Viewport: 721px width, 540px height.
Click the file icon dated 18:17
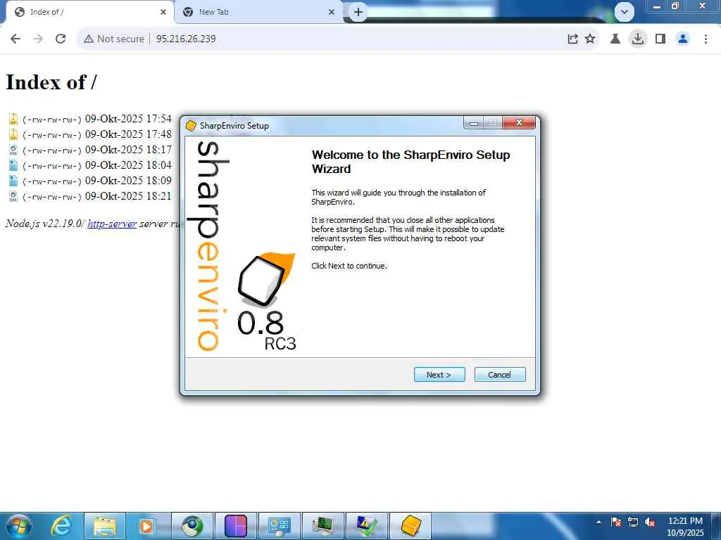(x=13, y=150)
